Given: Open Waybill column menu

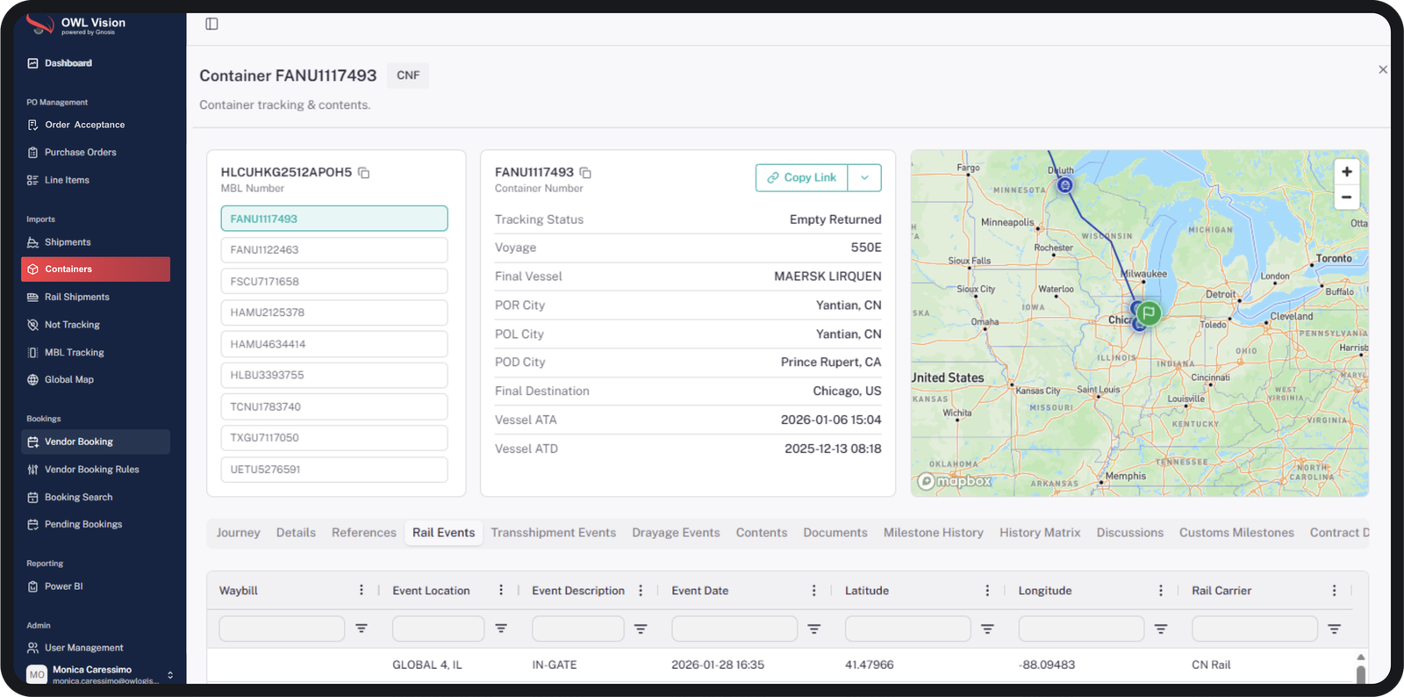Looking at the screenshot, I should tap(362, 591).
